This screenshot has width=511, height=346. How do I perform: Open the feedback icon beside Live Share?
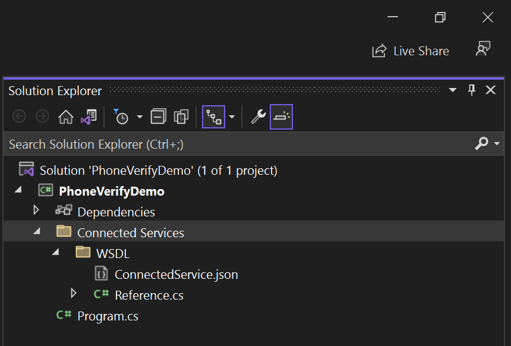(x=483, y=50)
